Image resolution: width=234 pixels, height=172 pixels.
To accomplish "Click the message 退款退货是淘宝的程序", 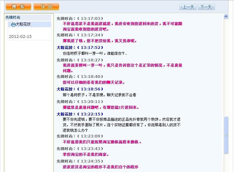I will (x=100, y=167).
